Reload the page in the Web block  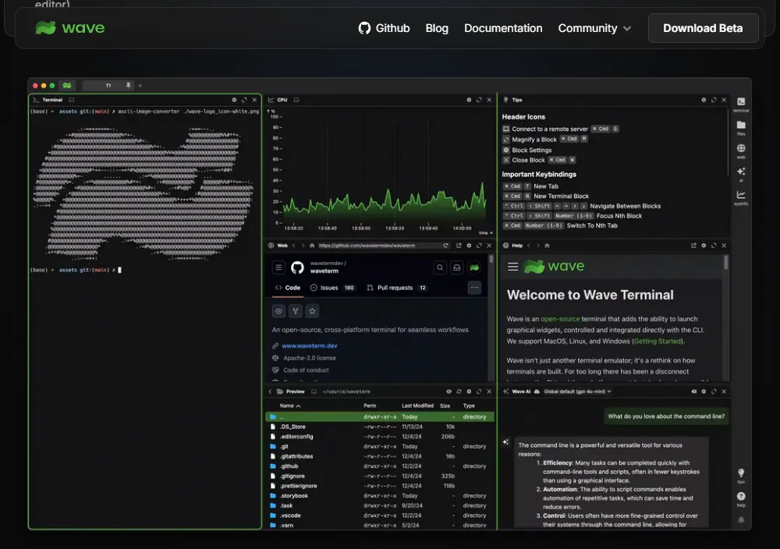point(445,246)
